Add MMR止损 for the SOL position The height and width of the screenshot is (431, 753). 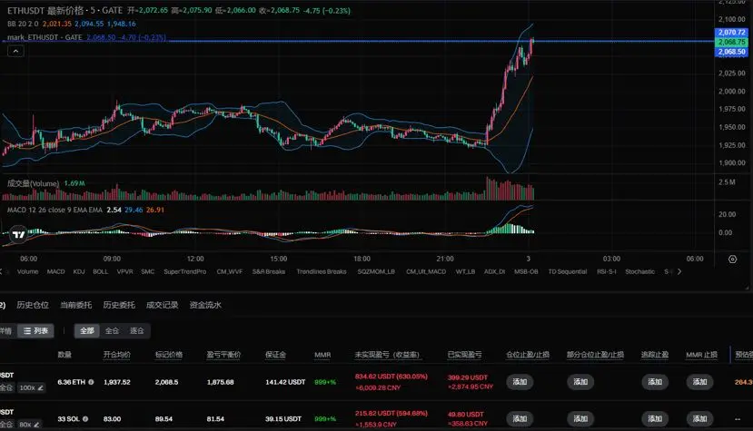(699, 419)
